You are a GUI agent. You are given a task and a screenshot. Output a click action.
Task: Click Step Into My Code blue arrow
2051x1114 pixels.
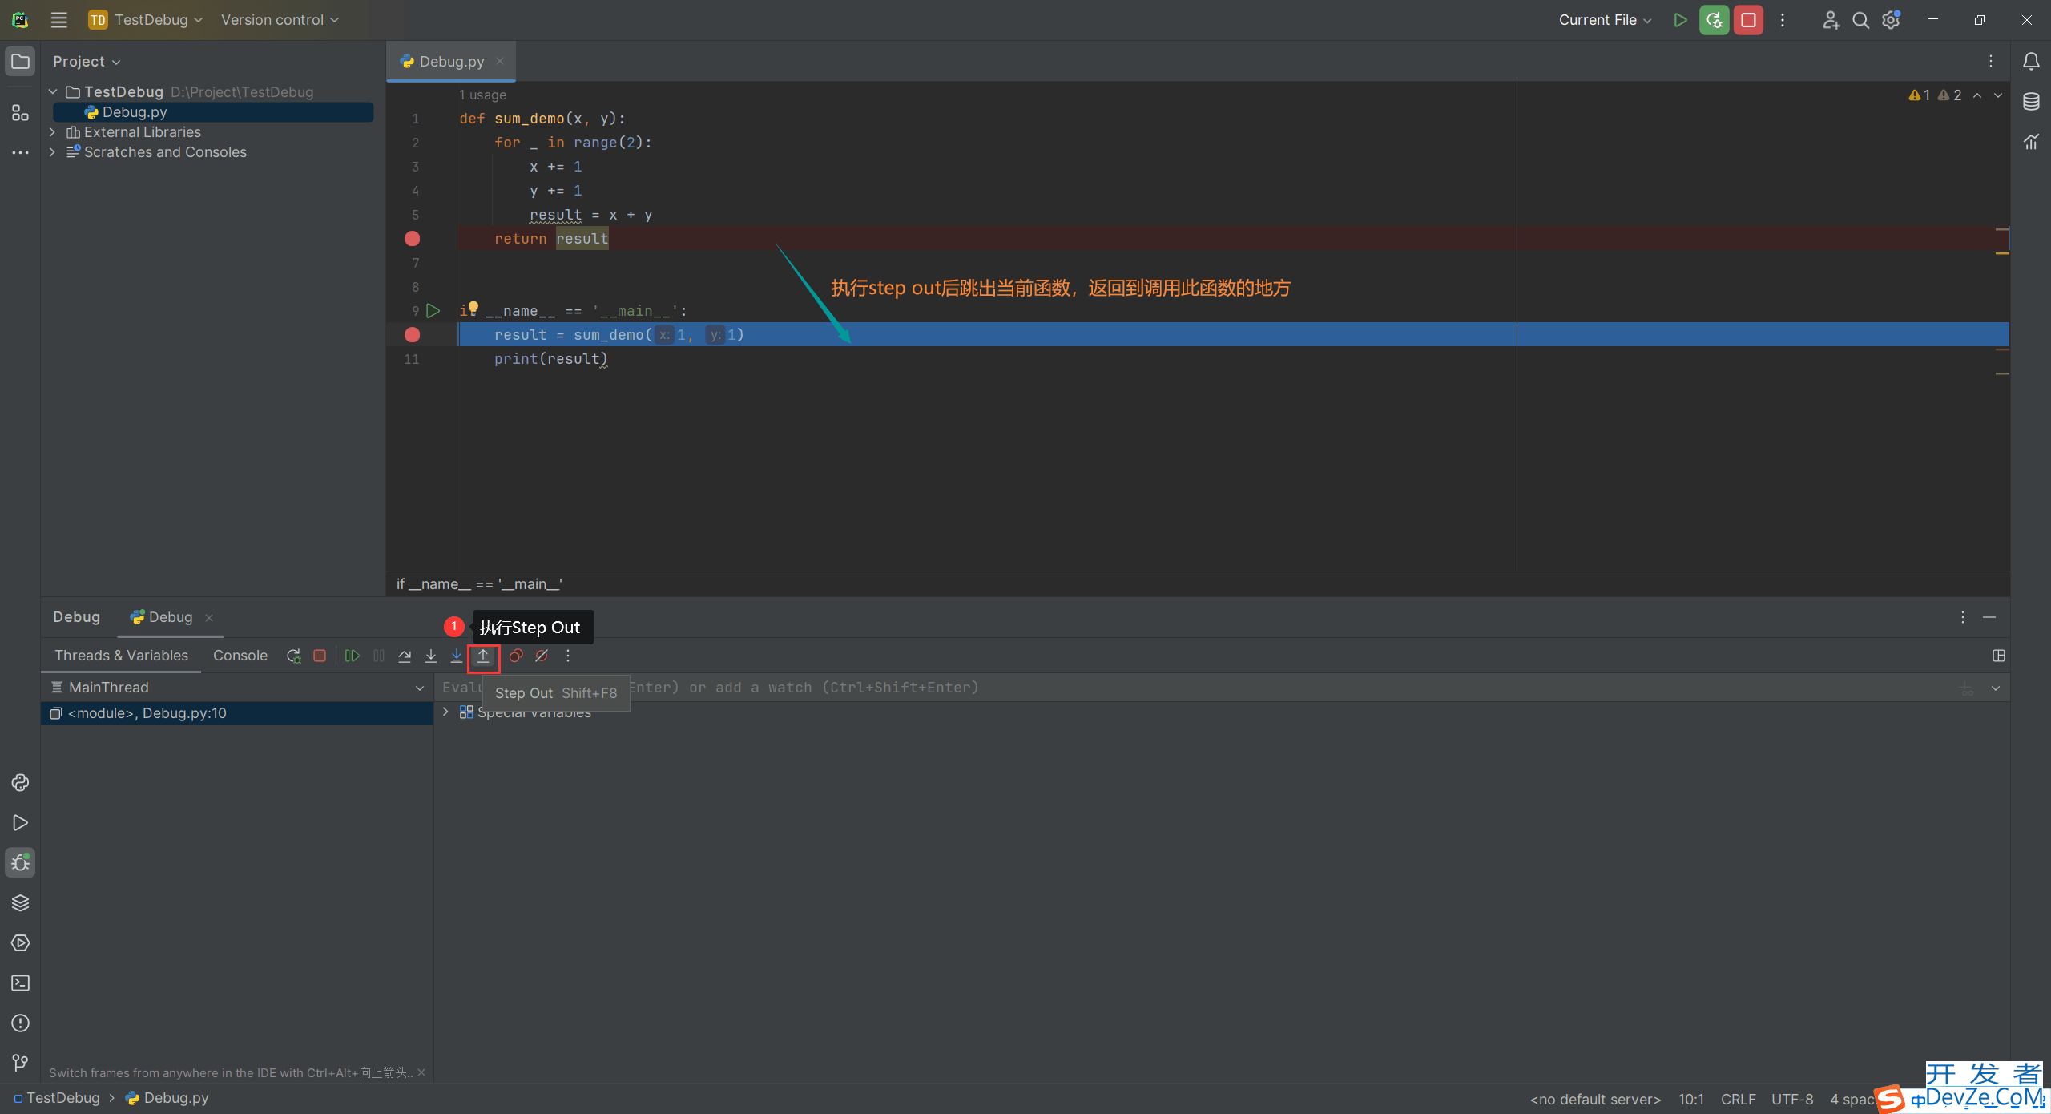click(457, 656)
